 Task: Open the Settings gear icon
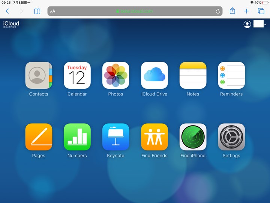coord(231,137)
